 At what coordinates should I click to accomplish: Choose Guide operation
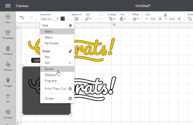point(57,98)
